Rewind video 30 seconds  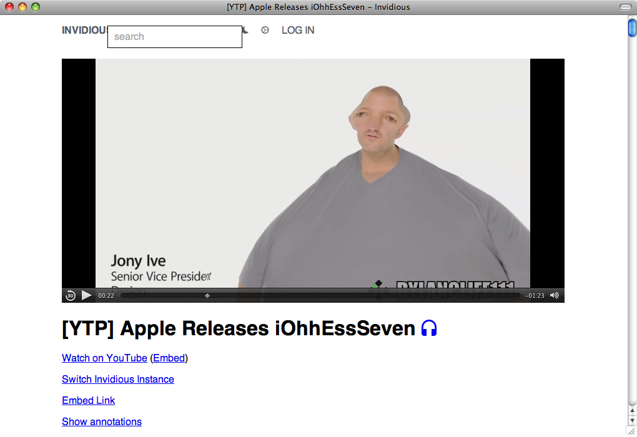click(x=71, y=295)
